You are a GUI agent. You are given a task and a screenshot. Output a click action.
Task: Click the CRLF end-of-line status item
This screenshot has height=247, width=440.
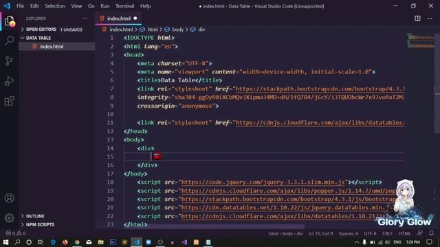click(387, 233)
